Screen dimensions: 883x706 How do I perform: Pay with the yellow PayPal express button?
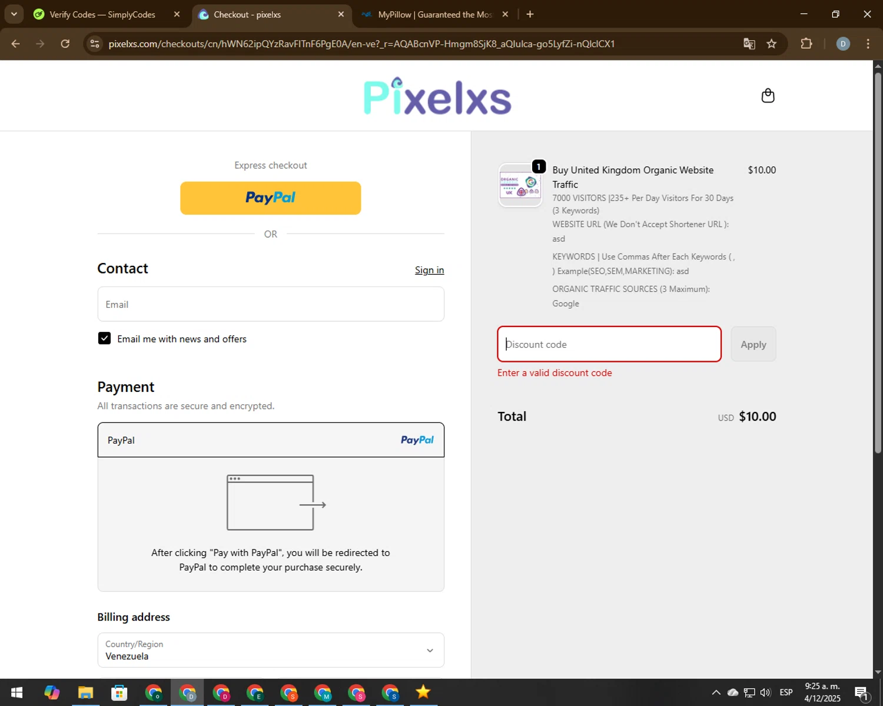tap(270, 198)
